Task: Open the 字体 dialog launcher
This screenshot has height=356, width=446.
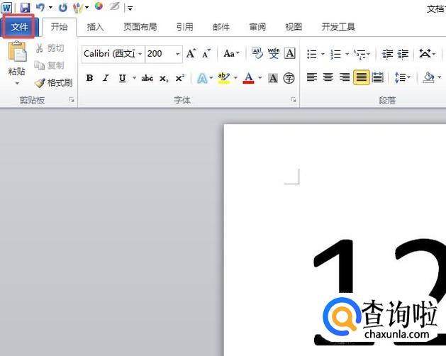Action: click(x=294, y=99)
